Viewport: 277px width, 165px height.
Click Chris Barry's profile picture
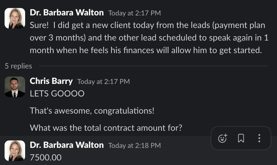[x=15, y=87]
